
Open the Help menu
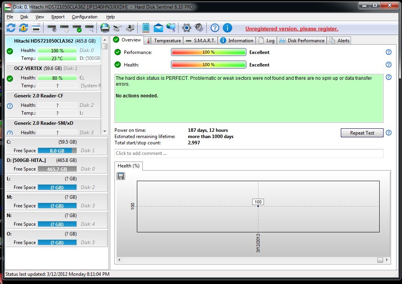tap(110, 17)
